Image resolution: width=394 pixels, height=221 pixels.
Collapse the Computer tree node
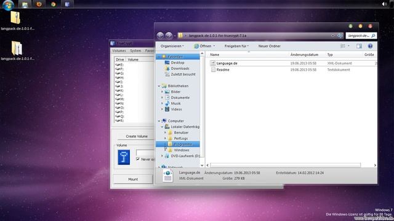(159, 121)
